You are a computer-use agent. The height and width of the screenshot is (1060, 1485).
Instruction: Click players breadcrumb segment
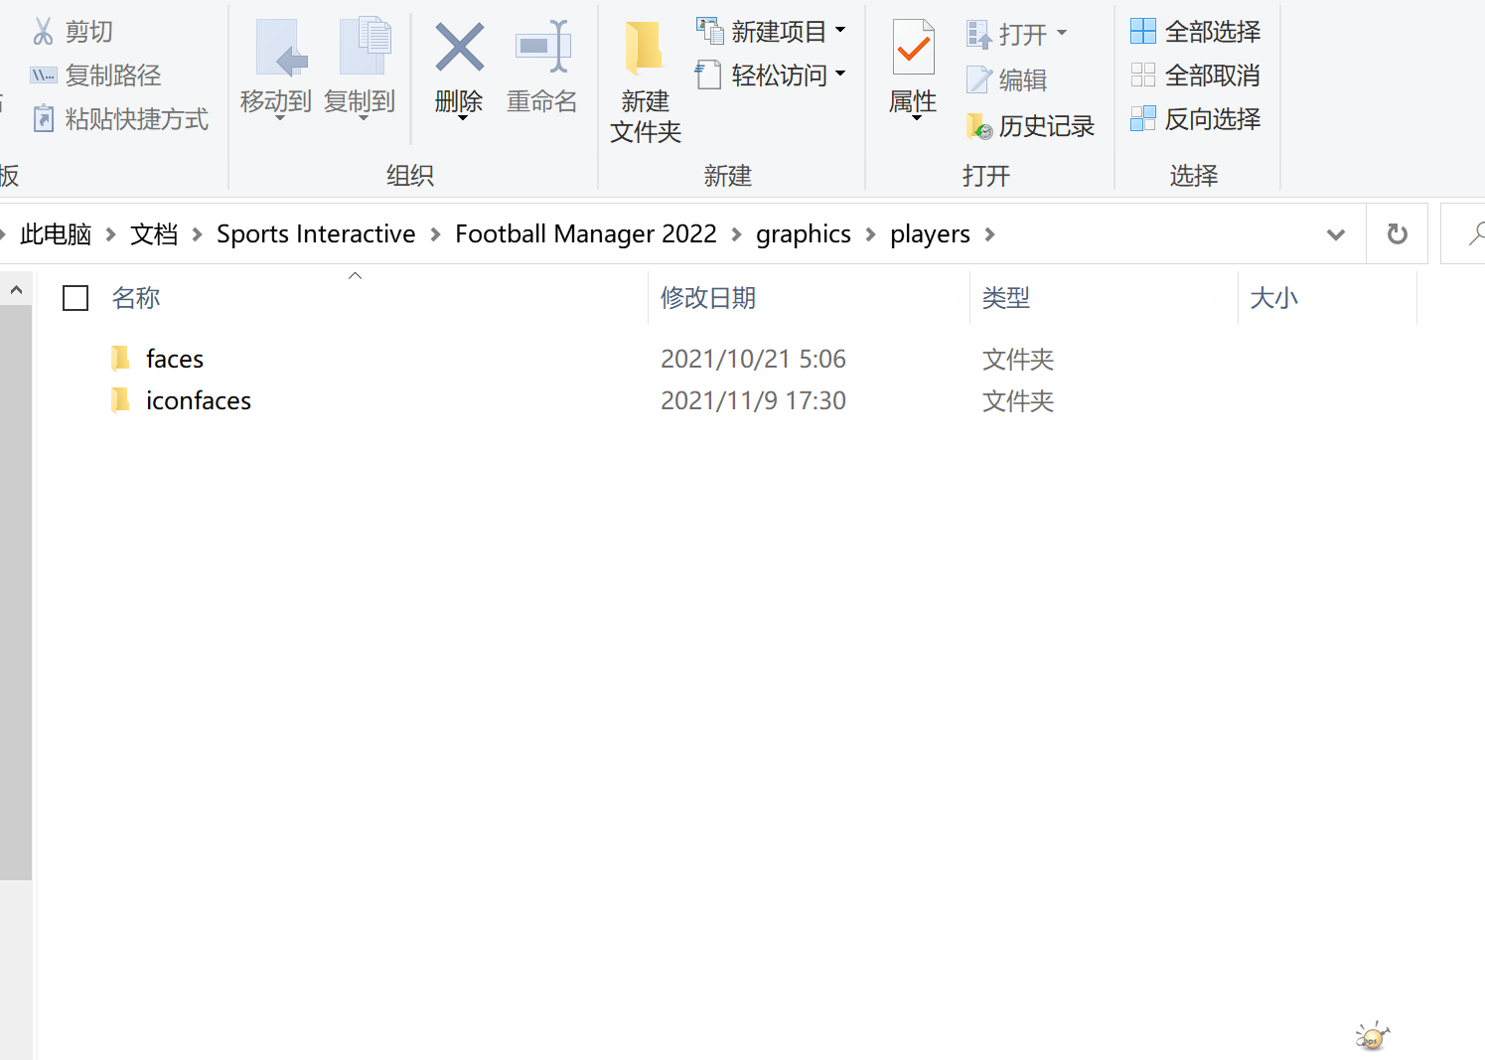pos(930,234)
